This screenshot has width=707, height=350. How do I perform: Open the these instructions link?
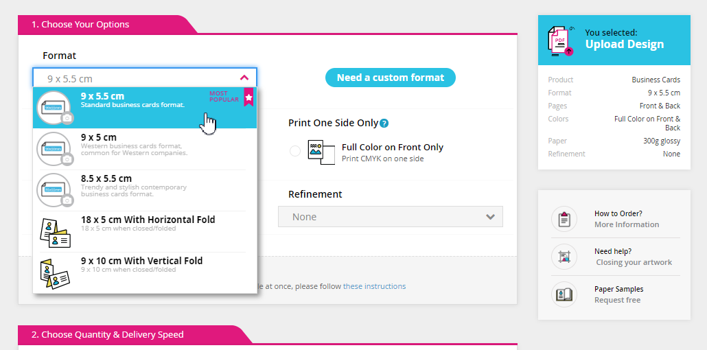(374, 286)
